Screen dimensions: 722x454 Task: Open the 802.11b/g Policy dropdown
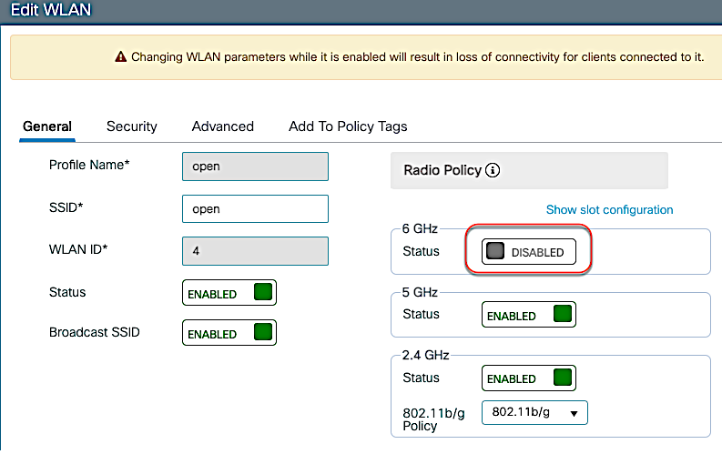(x=534, y=412)
